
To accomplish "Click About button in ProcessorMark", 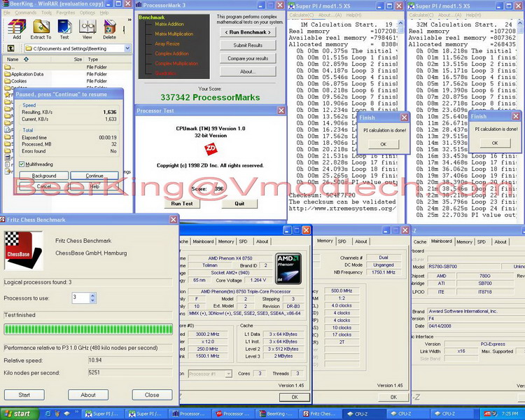I will pyautogui.click(x=248, y=71).
